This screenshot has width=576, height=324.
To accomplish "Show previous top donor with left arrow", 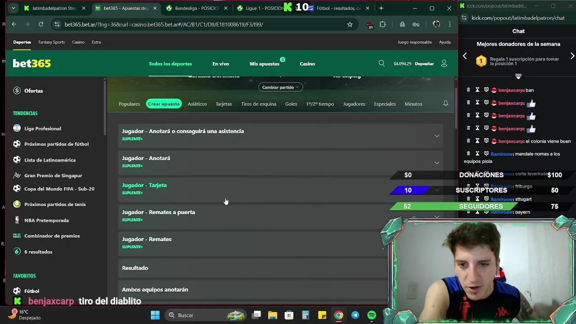I will pyautogui.click(x=465, y=56).
